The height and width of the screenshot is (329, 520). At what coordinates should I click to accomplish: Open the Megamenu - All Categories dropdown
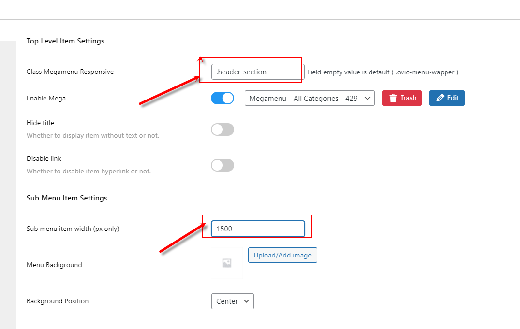[310, 98]
